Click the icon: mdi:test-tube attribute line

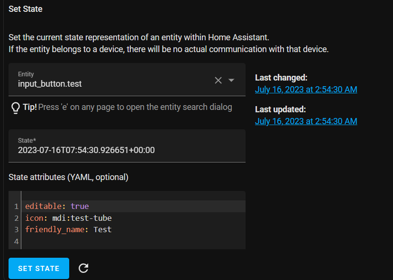69,218
